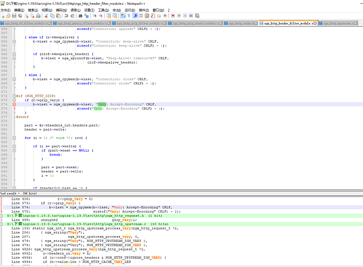This screenshot has width=363, height=267.
Task: Toggle word wrap in the toolbar
Action: coord(123,16)
